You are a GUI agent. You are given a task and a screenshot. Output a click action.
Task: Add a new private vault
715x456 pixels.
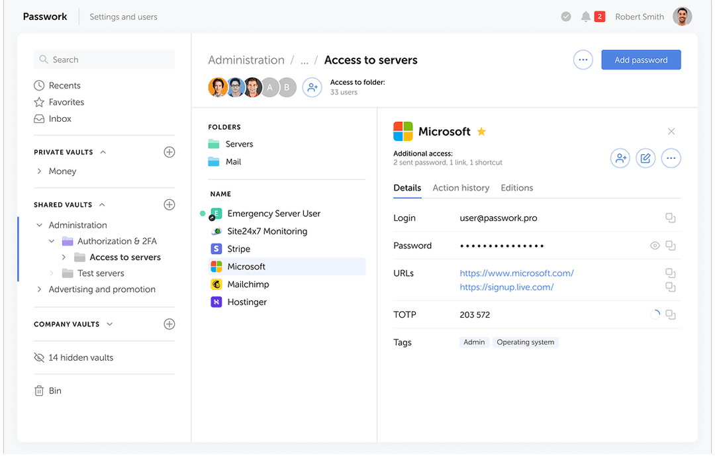169,152
